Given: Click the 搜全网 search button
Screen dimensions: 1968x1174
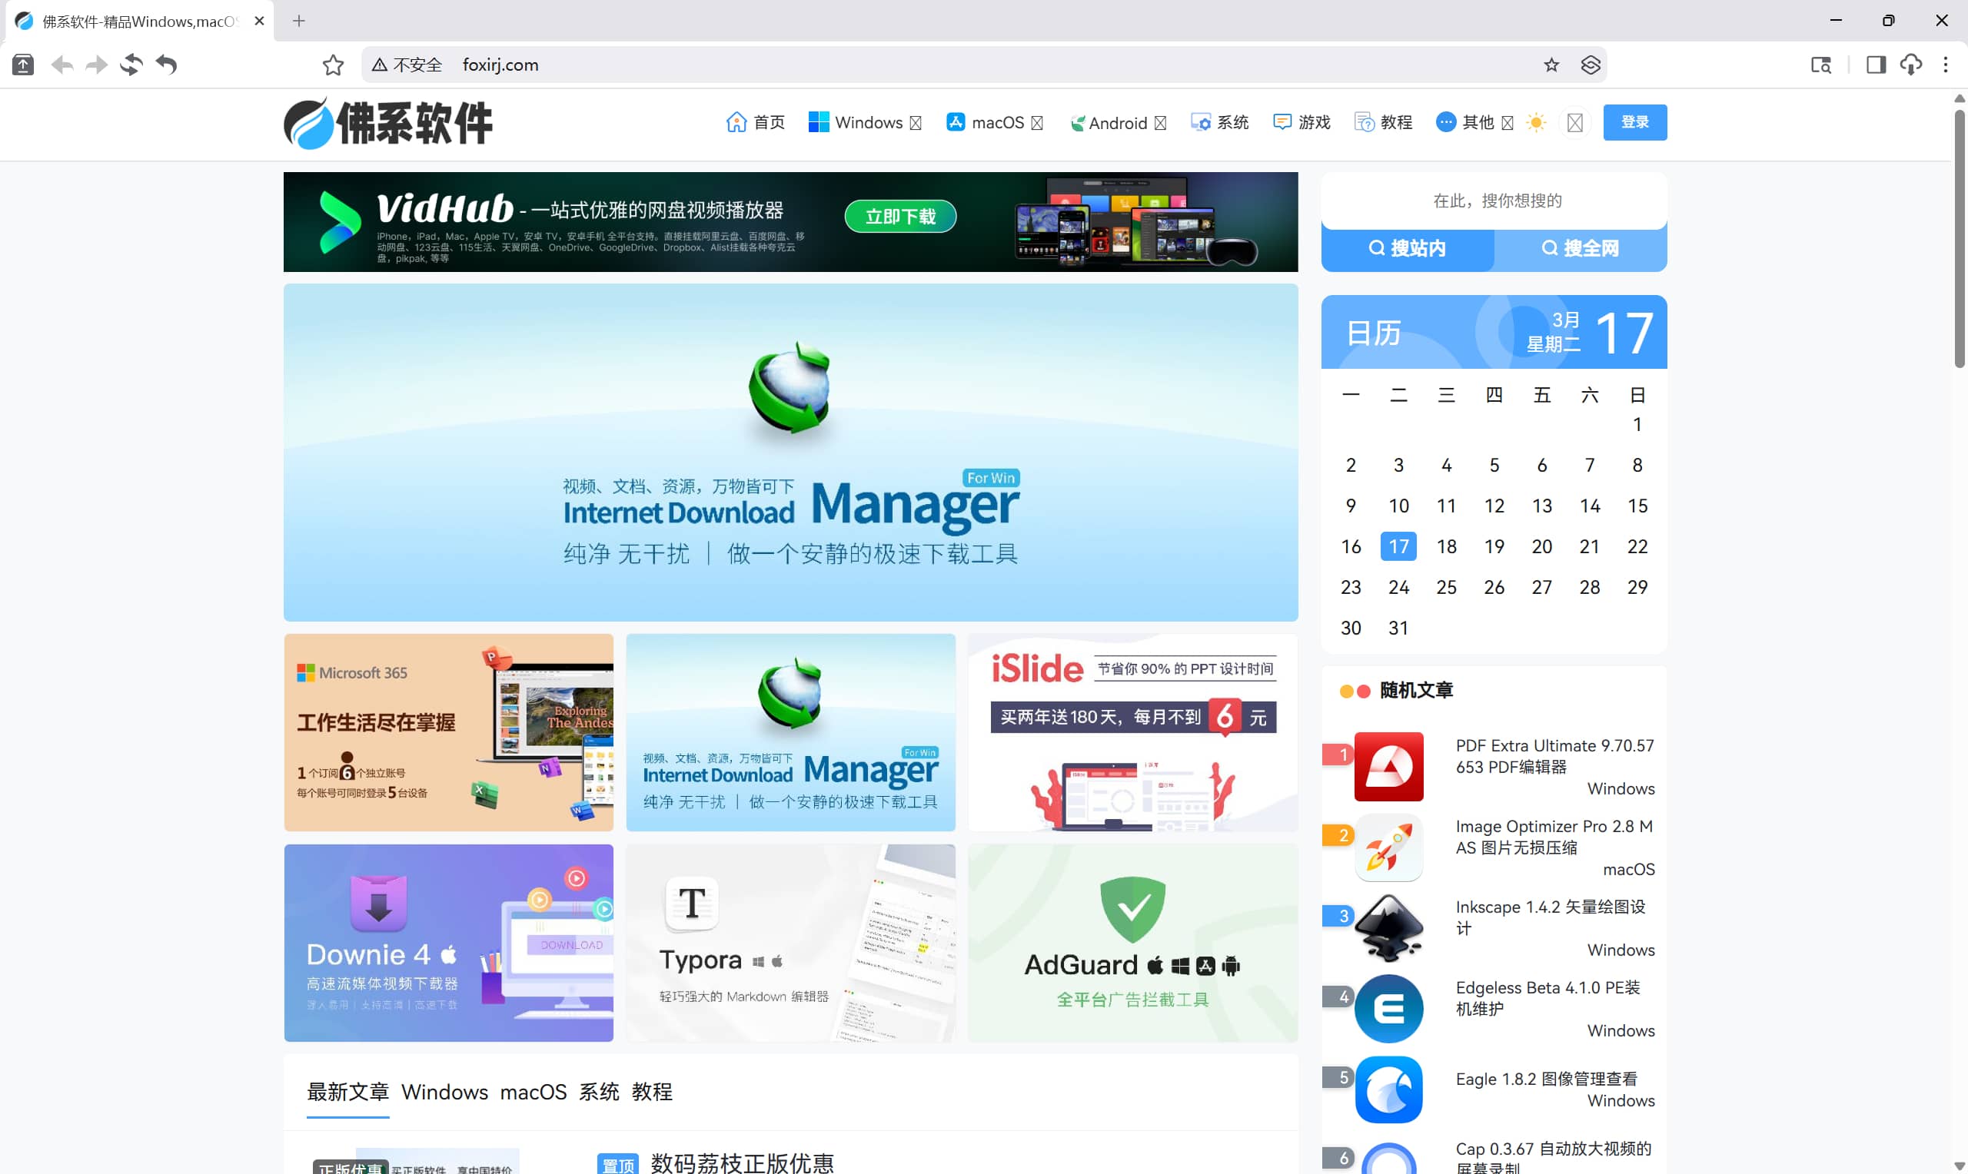Looking at the screenshot, I should point(1581,248).
